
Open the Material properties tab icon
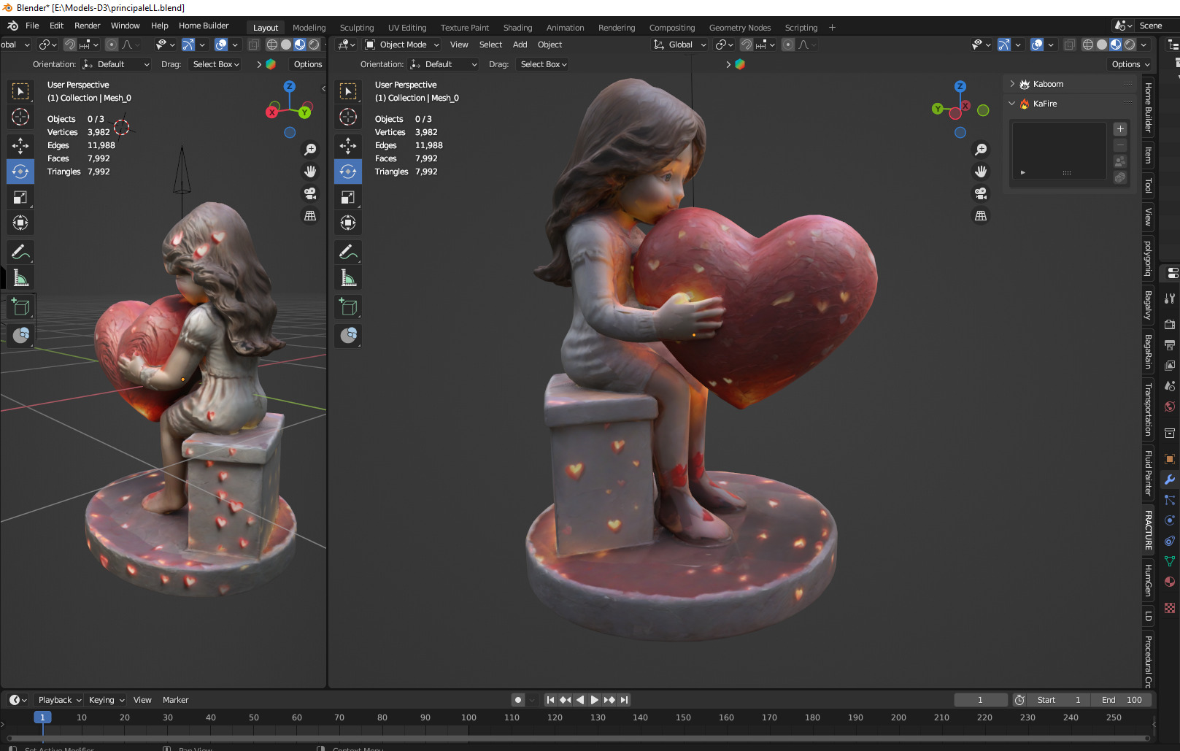click(1170, 582)
